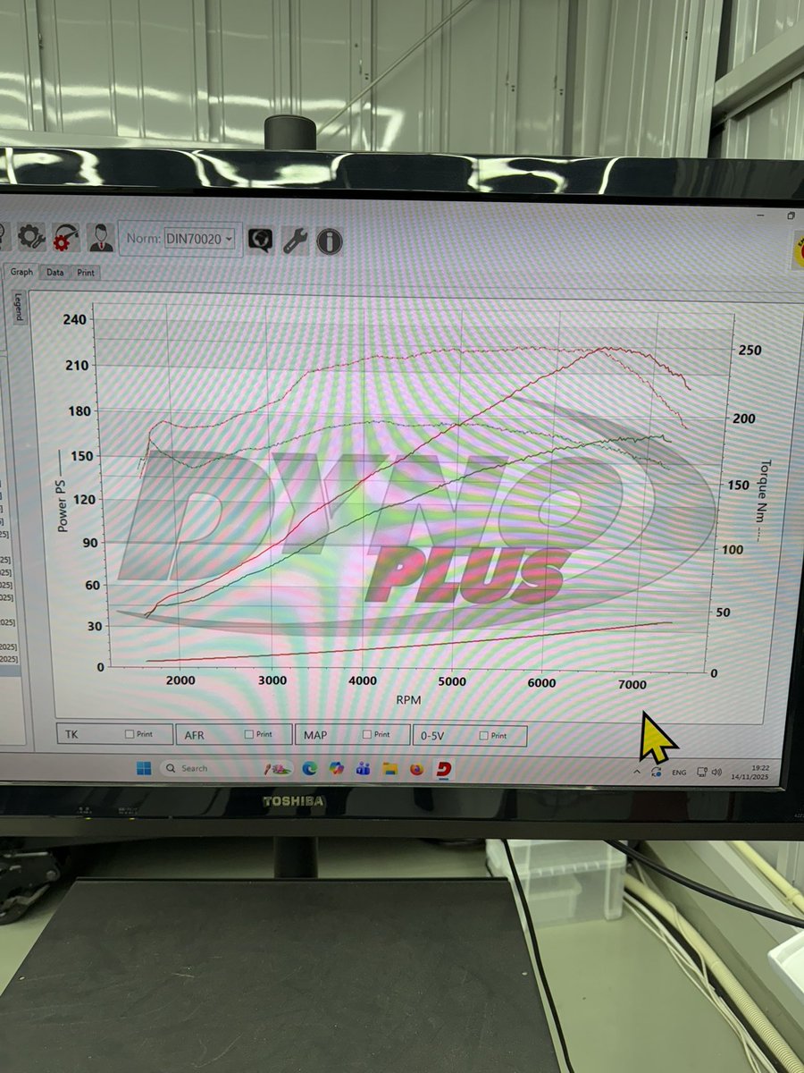Enable the 0-5V Print checkbox
The image size is (804, 1073).
tap(484, 736)
